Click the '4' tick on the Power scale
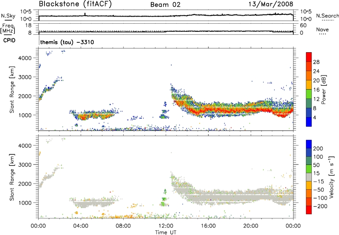Image resolution: width=339 pixels, height=235 pixels. tap(314, 118)
